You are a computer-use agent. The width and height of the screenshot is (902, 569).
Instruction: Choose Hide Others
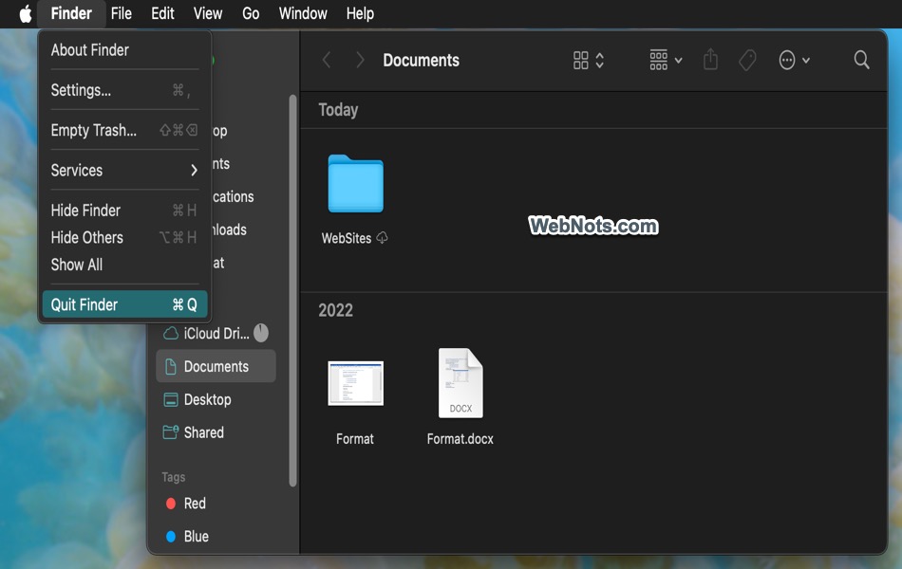tap(124, 237)
